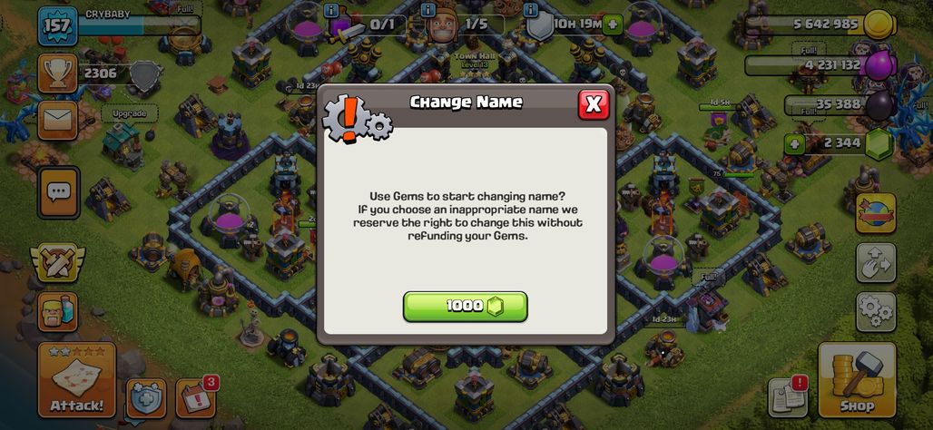Open the events calendar with badge 3
Viewport: 933px width, 430px height.
point(196,397)
